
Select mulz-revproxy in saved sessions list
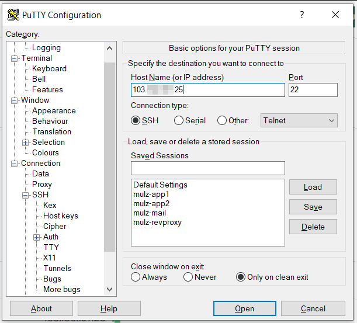tap(157, 223)
